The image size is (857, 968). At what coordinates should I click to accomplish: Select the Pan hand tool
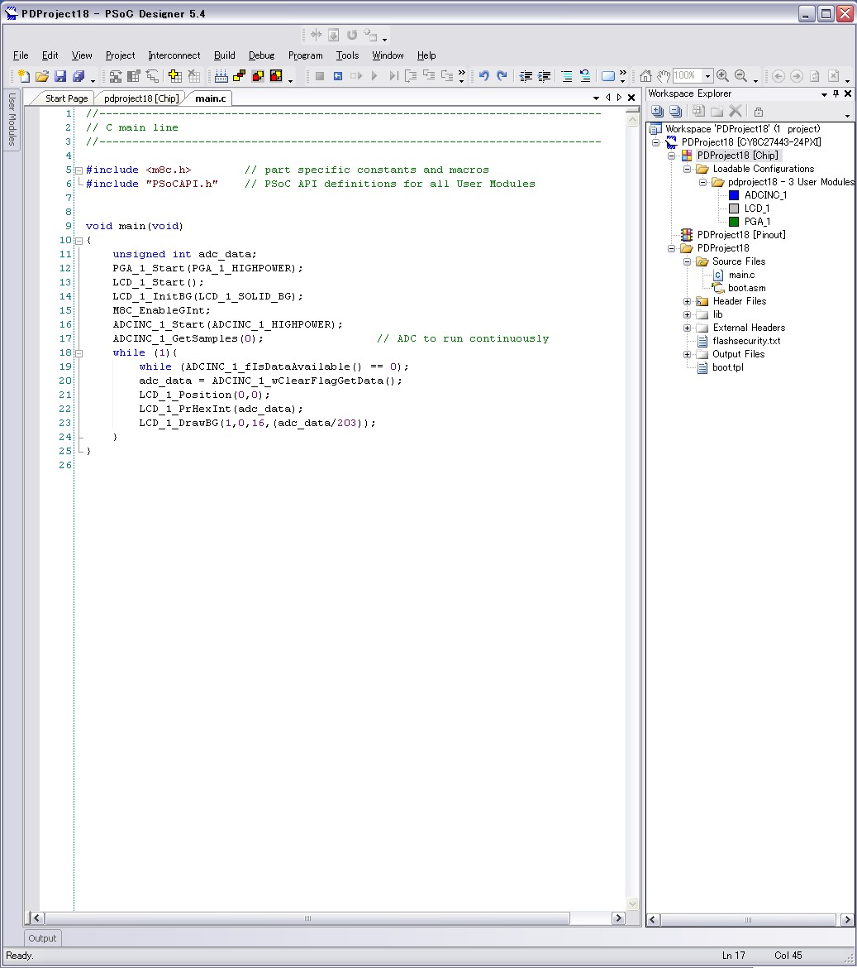(x=663, y=76)
